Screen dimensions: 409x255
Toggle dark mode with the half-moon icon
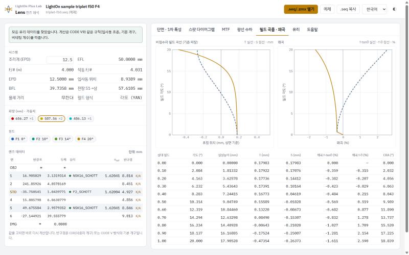[394, 9]
